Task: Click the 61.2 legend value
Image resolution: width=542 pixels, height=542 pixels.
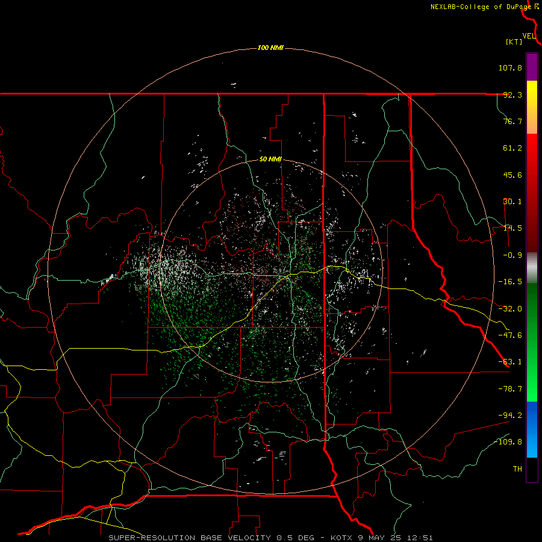Action: (x=512, y=148)
